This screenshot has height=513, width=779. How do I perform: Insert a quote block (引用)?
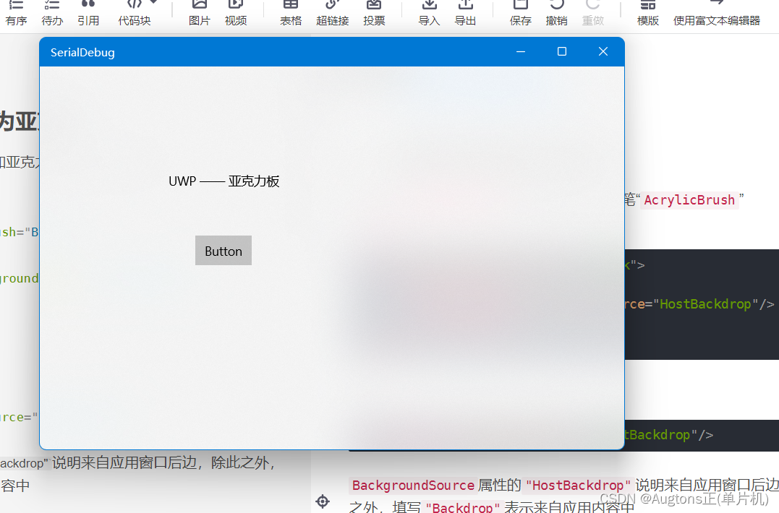pos(88,14)
